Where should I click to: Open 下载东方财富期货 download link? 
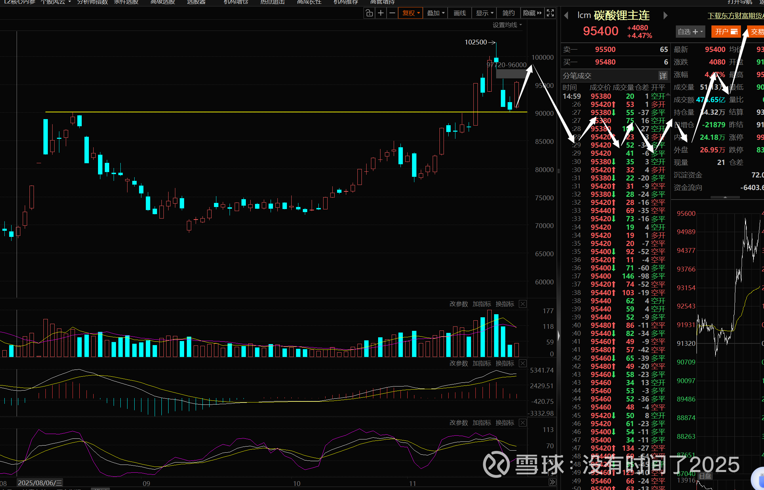[x=735, y=16]
